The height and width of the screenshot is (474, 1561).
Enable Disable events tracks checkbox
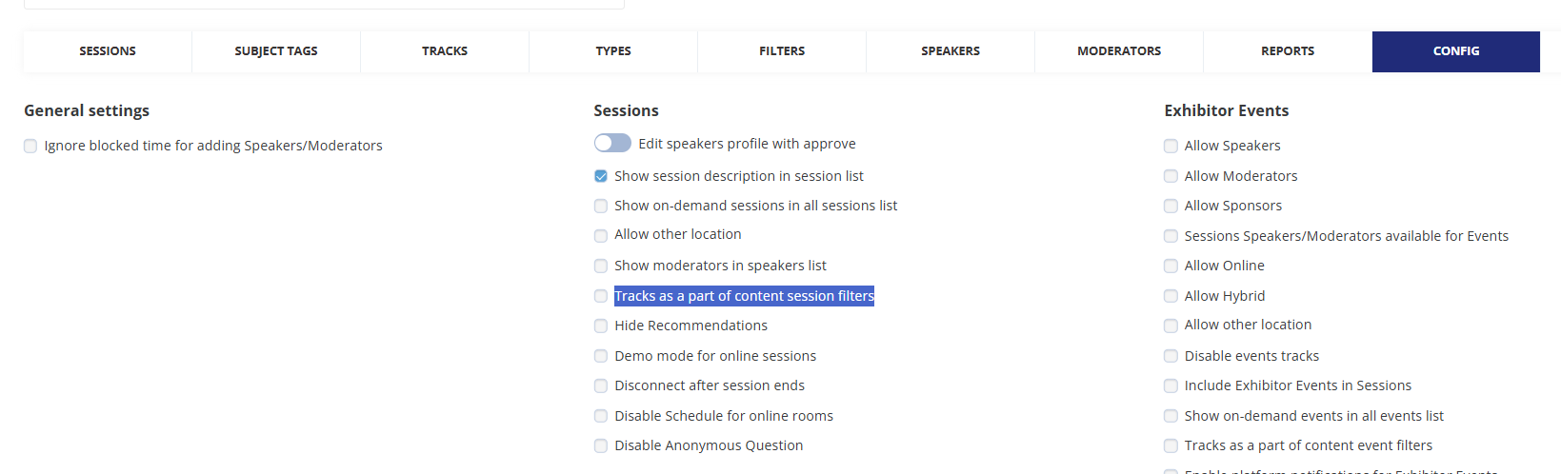pyautogui.click(x=1171, y=356)
